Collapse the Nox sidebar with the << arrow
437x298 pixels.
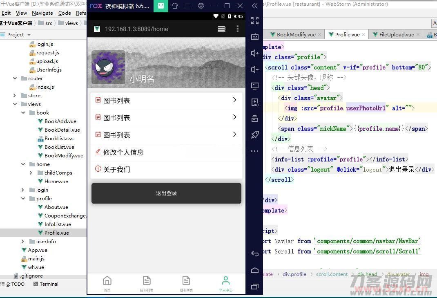(x=254, y=6)
